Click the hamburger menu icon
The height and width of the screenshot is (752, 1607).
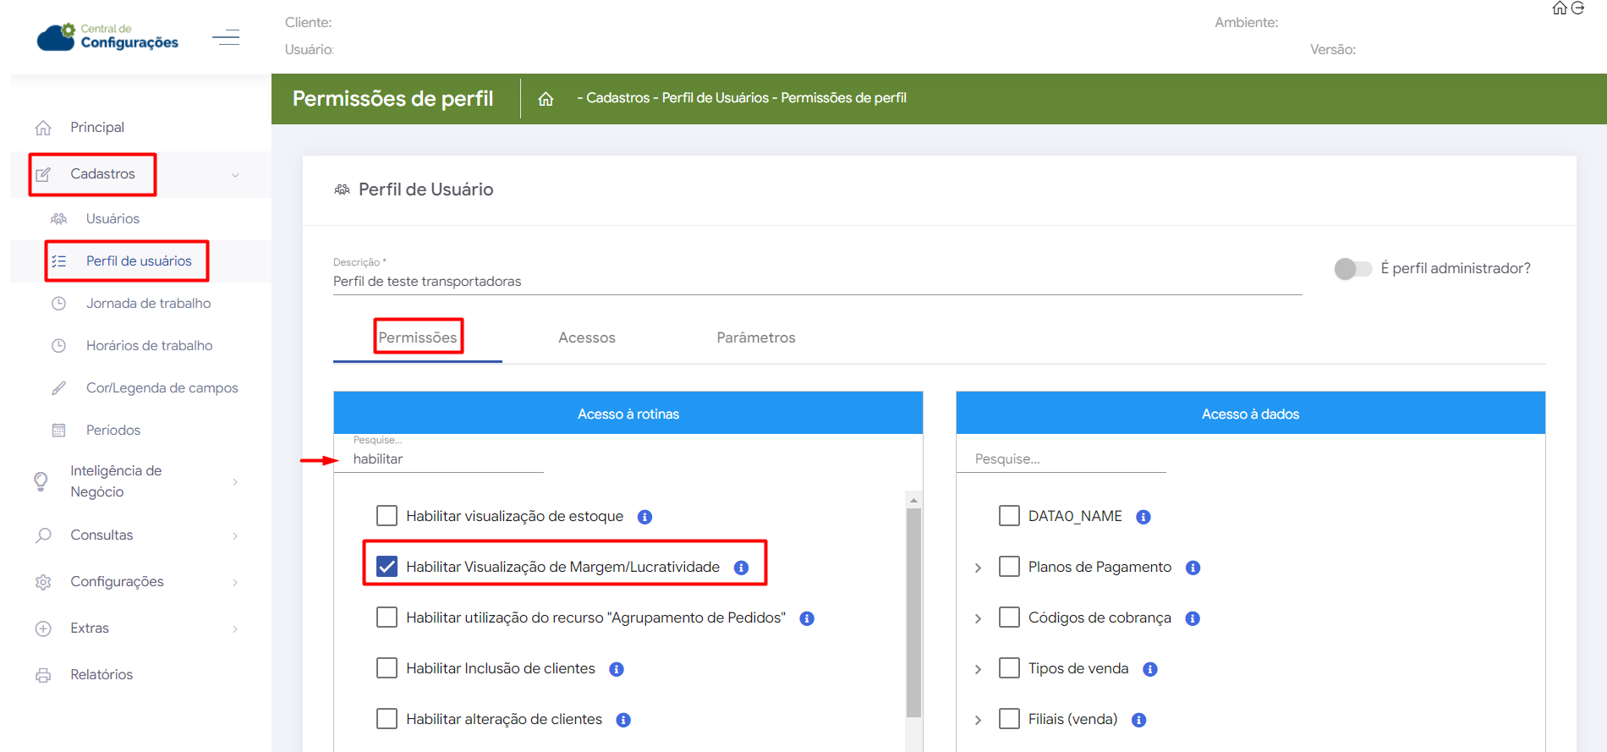(226, 37)
